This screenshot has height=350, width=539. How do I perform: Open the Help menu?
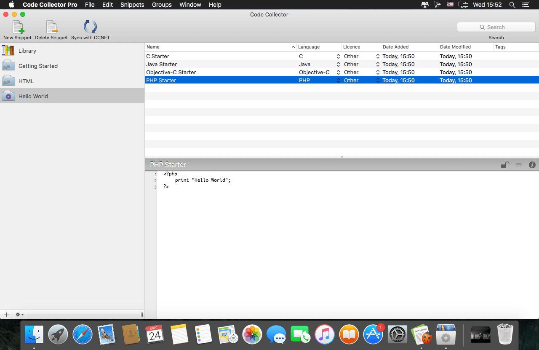(215, 5)
